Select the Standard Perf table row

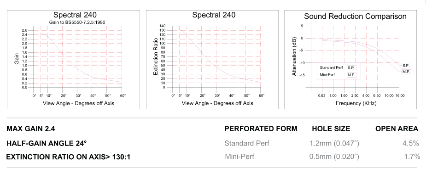321,143
